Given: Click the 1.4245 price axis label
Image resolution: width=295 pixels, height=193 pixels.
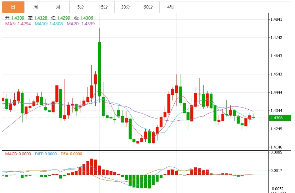Looking at the screenshot, I should (276, 129).
